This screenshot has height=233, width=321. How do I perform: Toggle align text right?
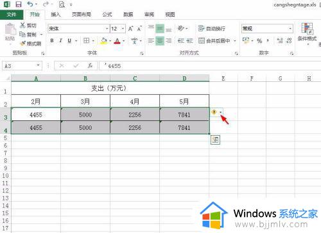pyautogui.click(x=169, y=40)
